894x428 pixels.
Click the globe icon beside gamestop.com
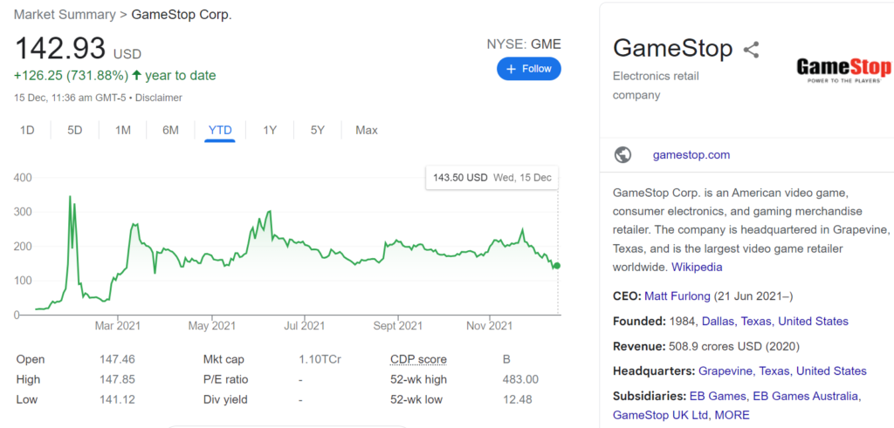pos(622,155)
